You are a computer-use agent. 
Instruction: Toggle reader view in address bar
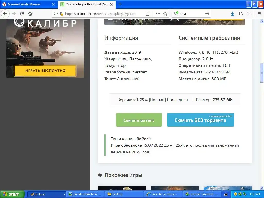147,14
